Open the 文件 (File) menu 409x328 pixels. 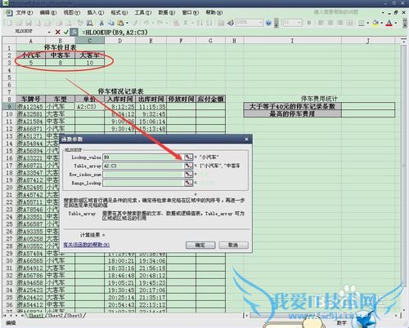[25, 12]
